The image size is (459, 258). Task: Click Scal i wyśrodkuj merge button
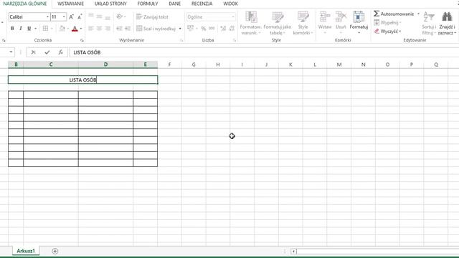(x=156, y=29)
